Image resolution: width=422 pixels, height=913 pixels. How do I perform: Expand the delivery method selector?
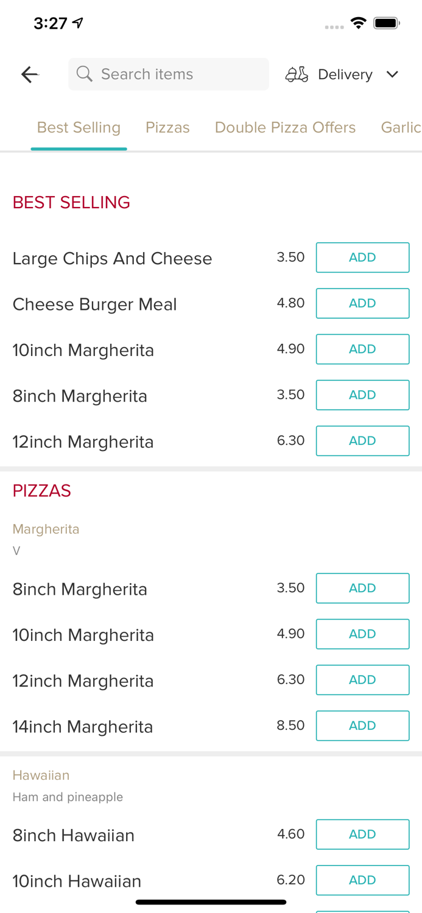(x=344, y=74)
